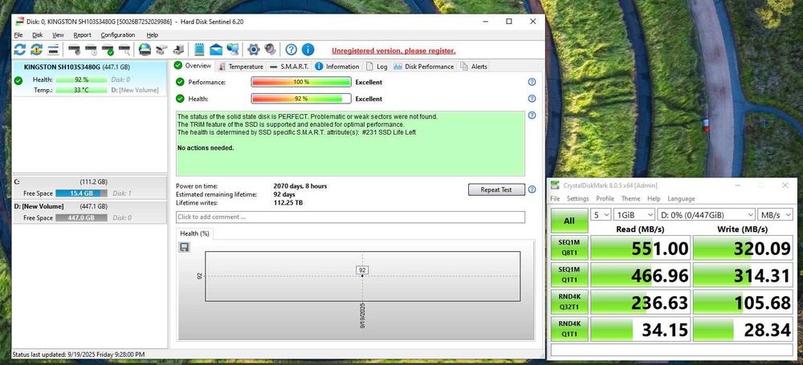Click the help icon next to Repeat Test
This screenshot has width=803, height=365.
(x=532, y=189)
